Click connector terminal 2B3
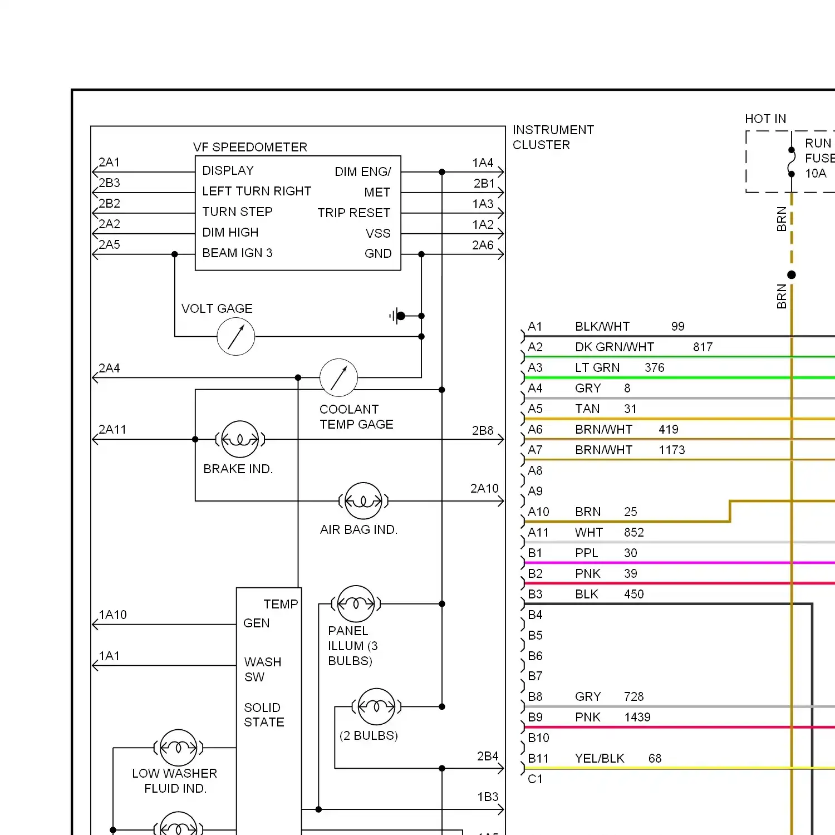Viewport: 835px width, 835px height. point(109,183)
